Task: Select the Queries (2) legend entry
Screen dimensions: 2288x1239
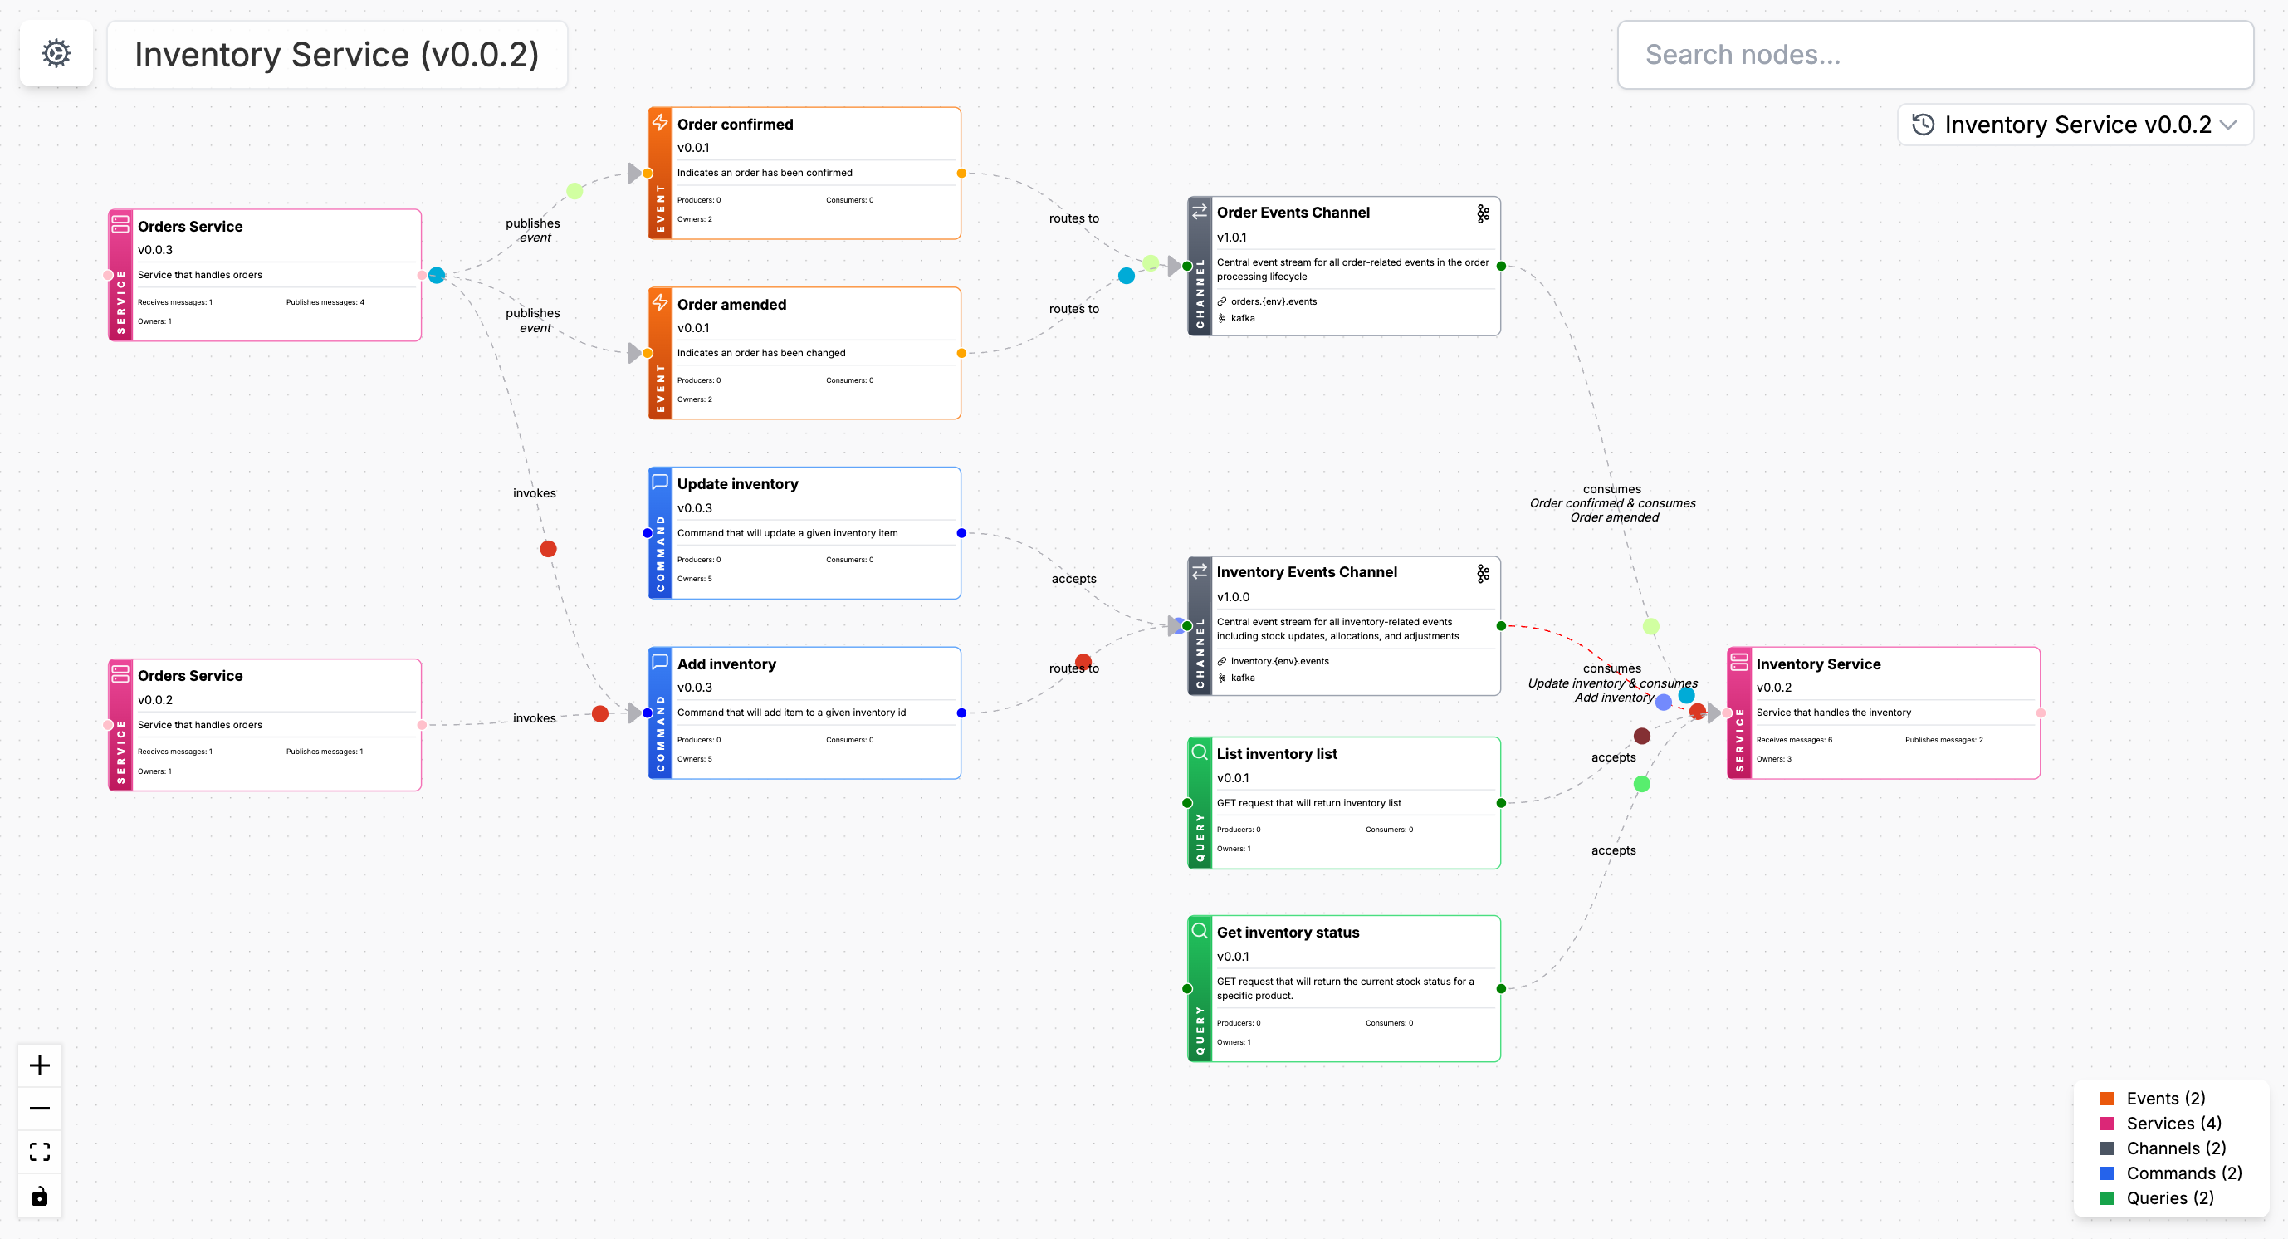Action: point(2169,1198)
